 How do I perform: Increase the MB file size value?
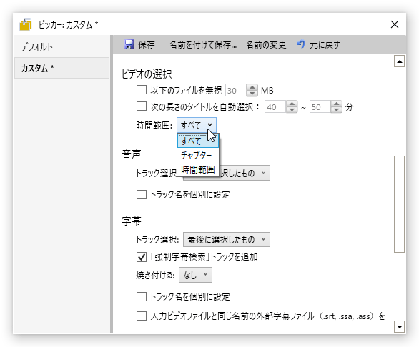(x=252, y=87)
